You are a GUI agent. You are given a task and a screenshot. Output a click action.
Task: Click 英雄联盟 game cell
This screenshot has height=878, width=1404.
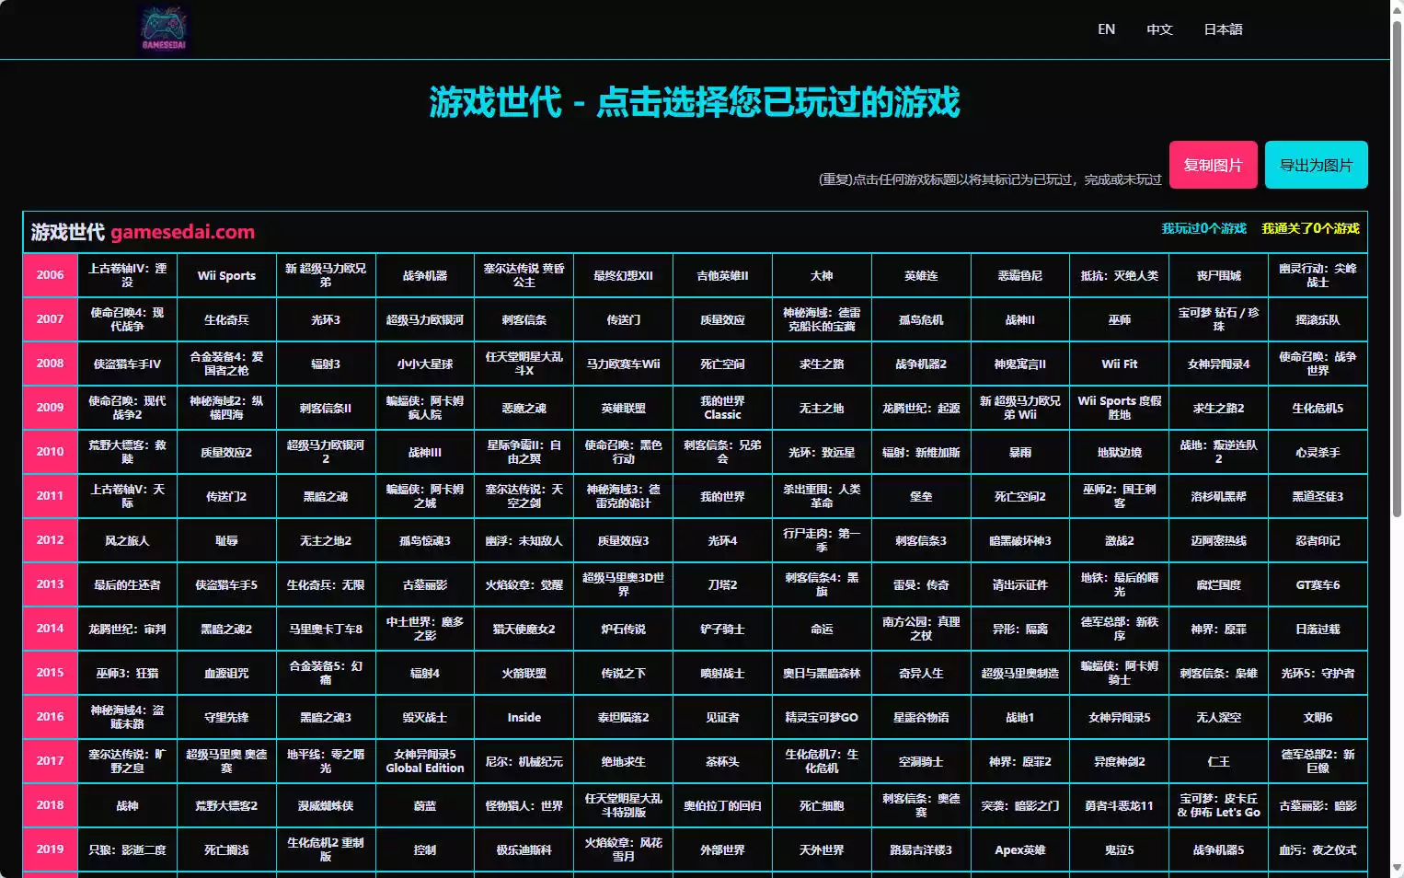pyautogui.click(x=623, y=408)
